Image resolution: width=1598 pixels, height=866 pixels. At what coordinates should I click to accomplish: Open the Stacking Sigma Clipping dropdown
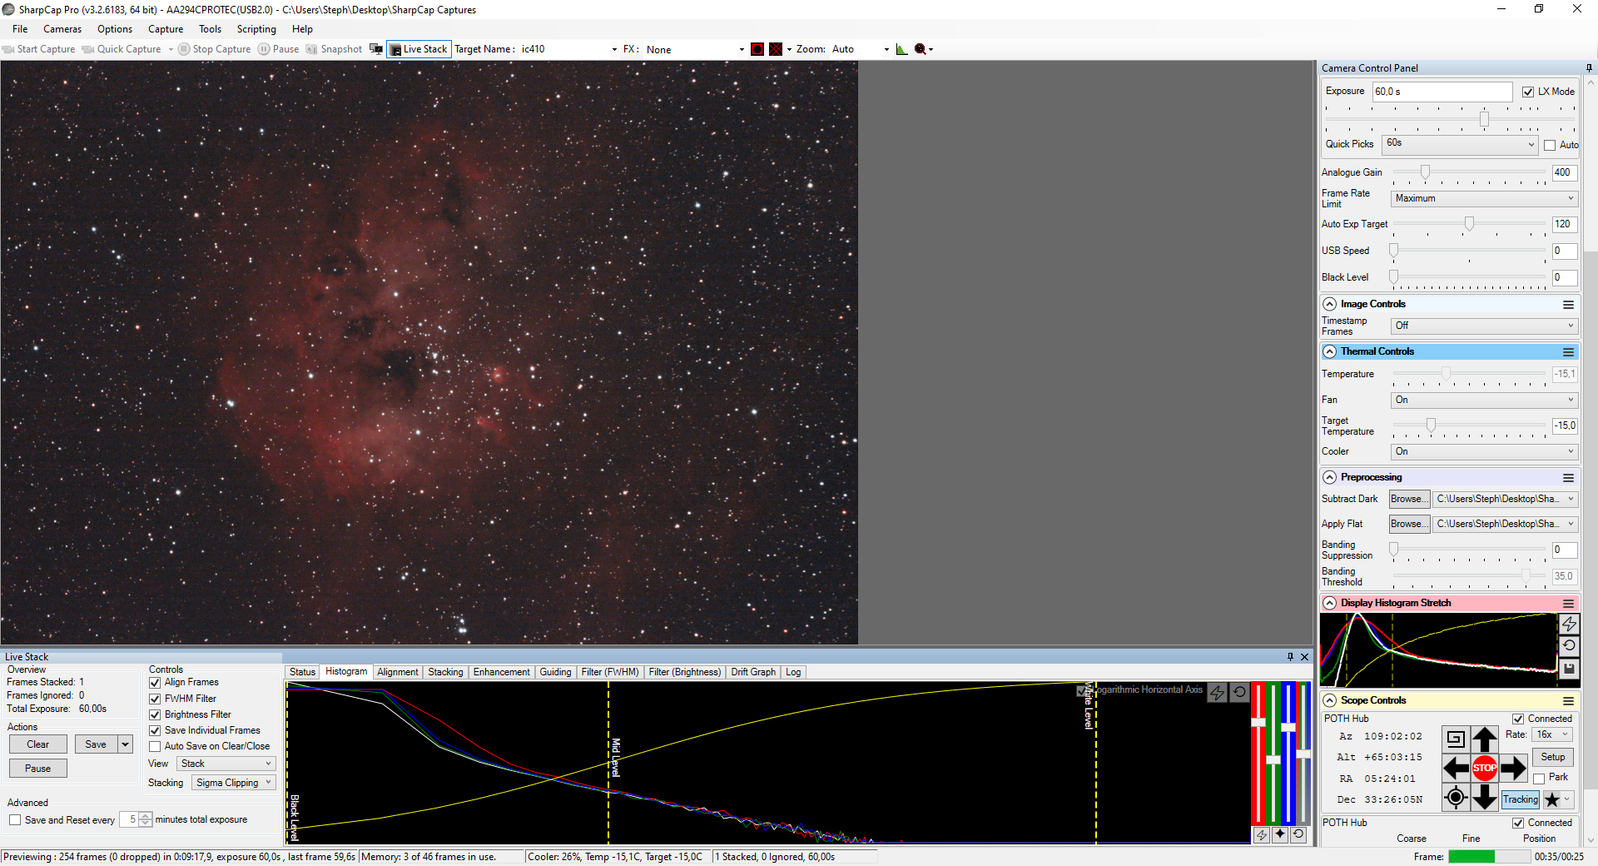click(233, 783)
